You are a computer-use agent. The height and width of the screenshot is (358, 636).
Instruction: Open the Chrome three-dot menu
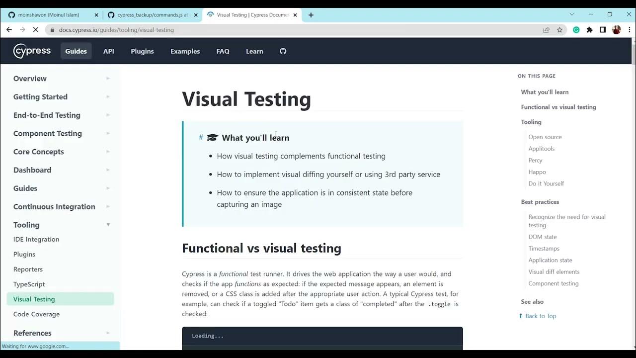pos(630,30)
